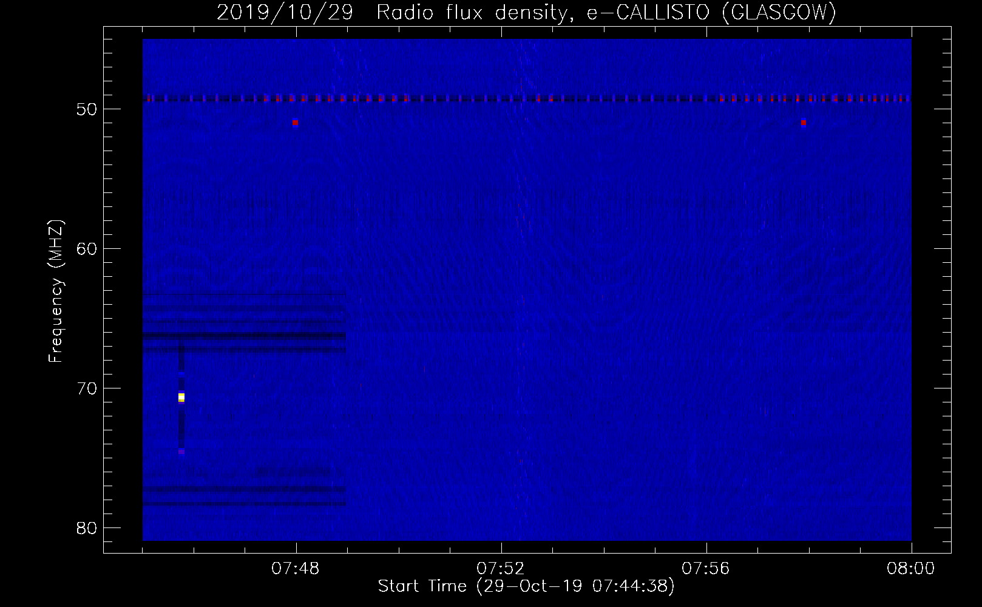Image resolution: width=982 pixels, height=607 pixels.
Task: Click the 07:52 time tick label
Action: [x=501, y=569]
